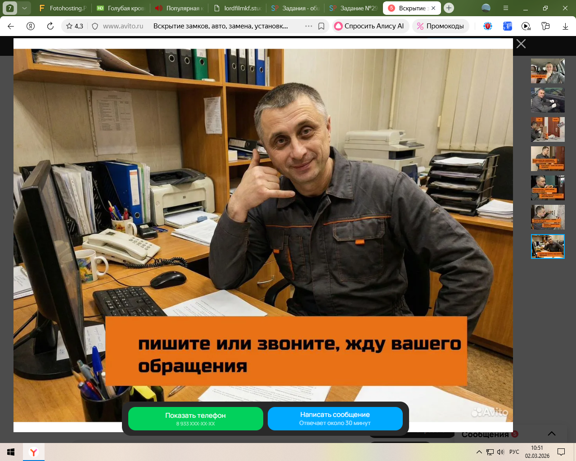
Task: Expand the Сообщения chat panel chevron
Action: pos(552,434)
